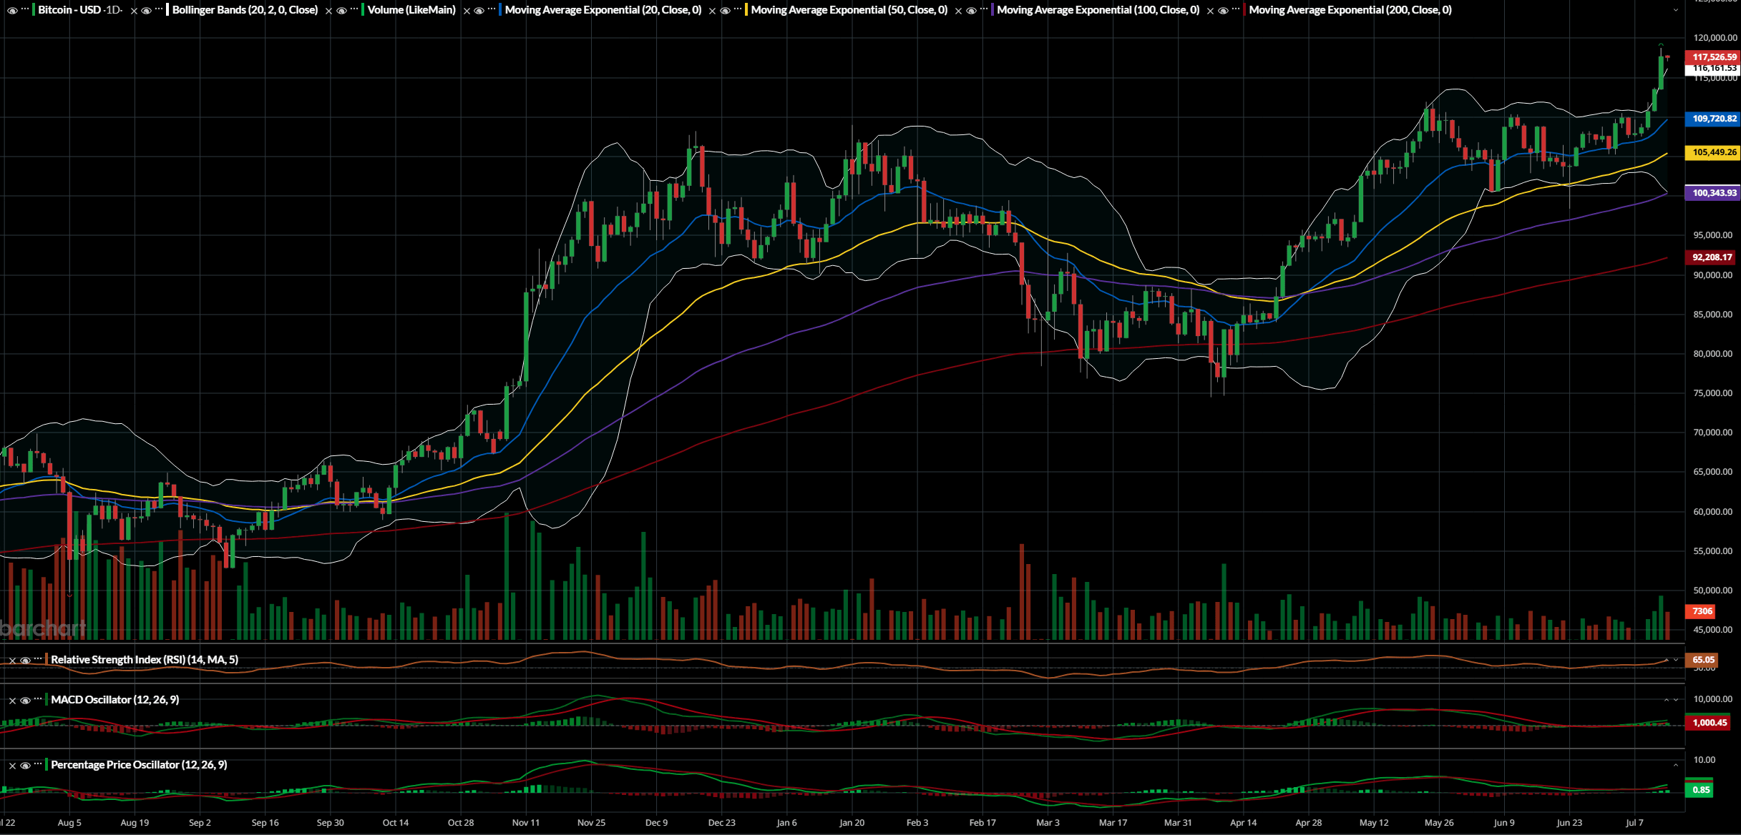Click the Moving Average Exponential (200, Close, 0) label
This screenshot has width=1741, height=835.
click(x=1350, y=10)
